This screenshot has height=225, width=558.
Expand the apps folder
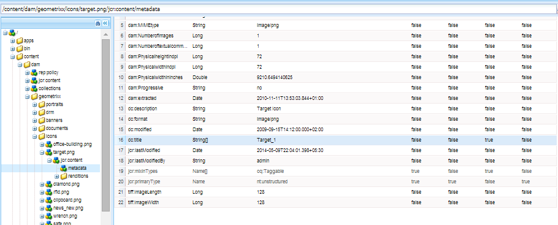[12, 40]
